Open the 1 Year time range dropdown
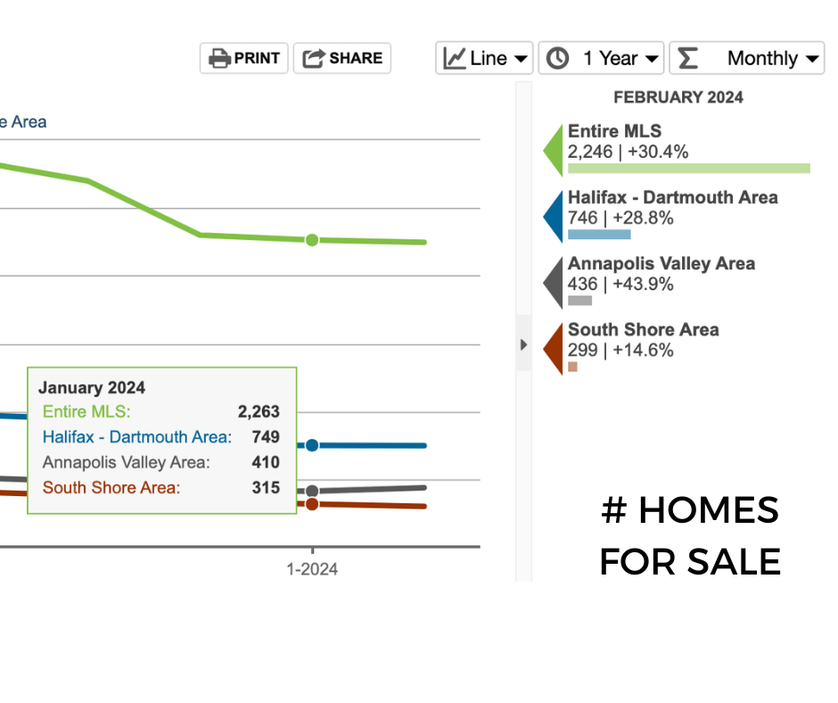838x703 pixels. [601, 58]
